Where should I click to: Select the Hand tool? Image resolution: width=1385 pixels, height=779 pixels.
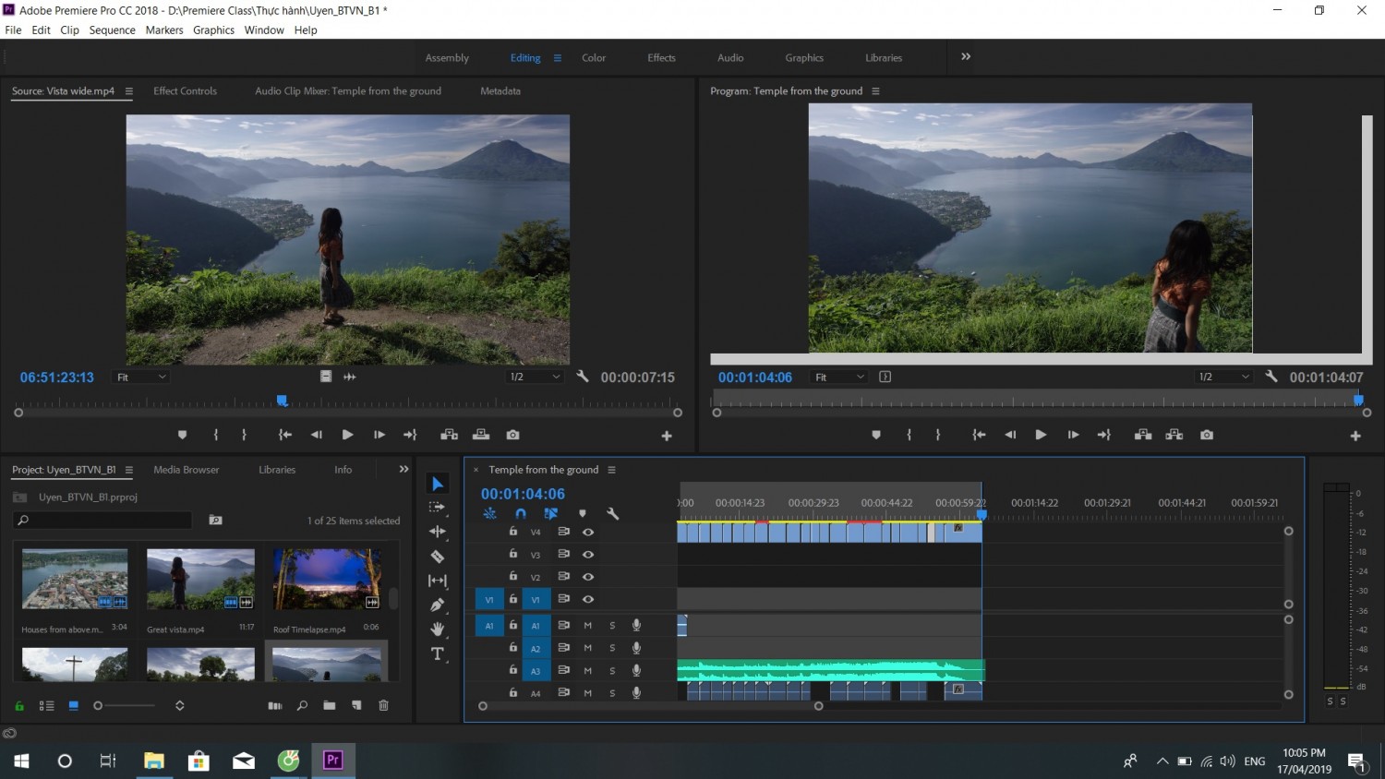[x=438, y=629]
